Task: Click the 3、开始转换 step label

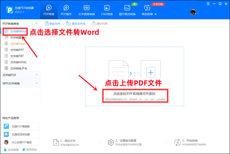Action: (x=190, y=141)
